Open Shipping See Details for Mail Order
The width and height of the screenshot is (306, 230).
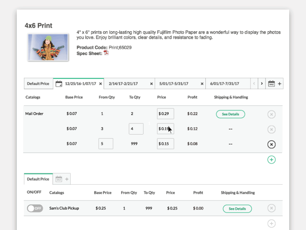(x=230, y=114)
